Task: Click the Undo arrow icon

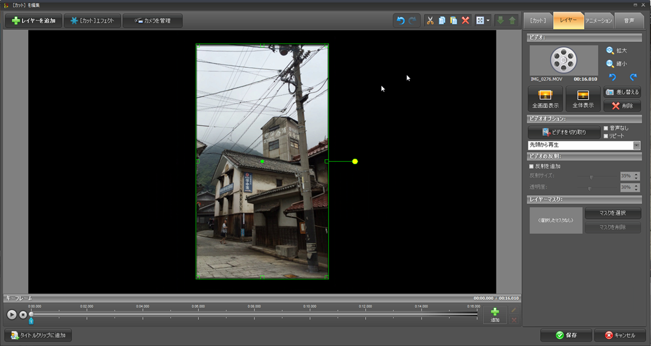Action: pos(401,20)
